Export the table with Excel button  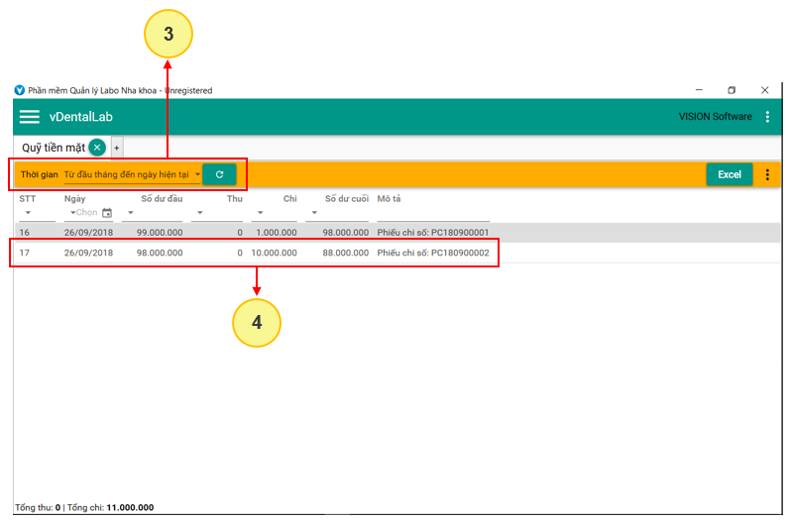(x=729, y=175)
